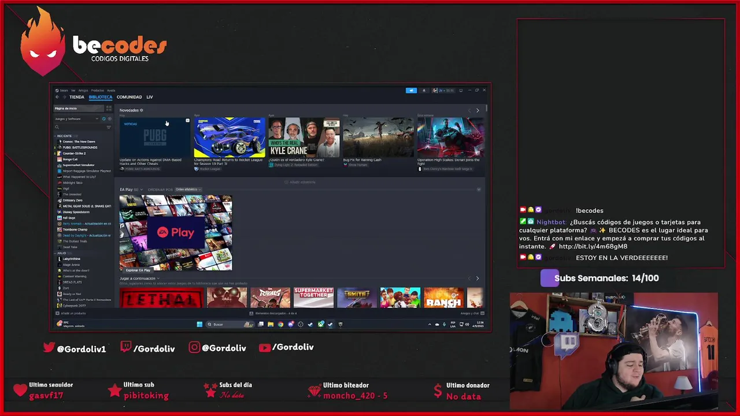Toggle ready-to-play filter icon
740x416 pixels.
click(110, 119)
